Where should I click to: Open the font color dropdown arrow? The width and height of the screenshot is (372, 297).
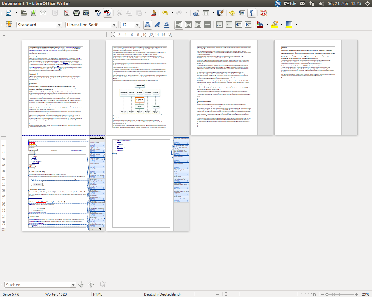(x=267, y=25)
